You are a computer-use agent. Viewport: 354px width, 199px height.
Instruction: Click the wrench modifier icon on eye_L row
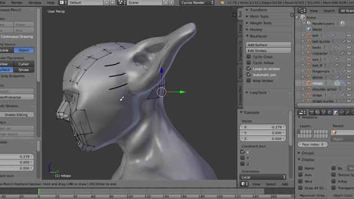(x=336, y=59)
